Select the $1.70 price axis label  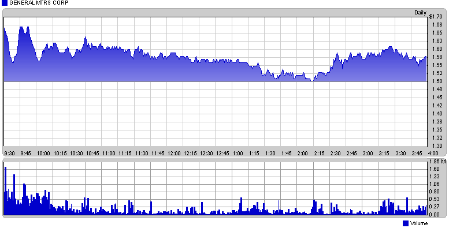tap(436, 17)
